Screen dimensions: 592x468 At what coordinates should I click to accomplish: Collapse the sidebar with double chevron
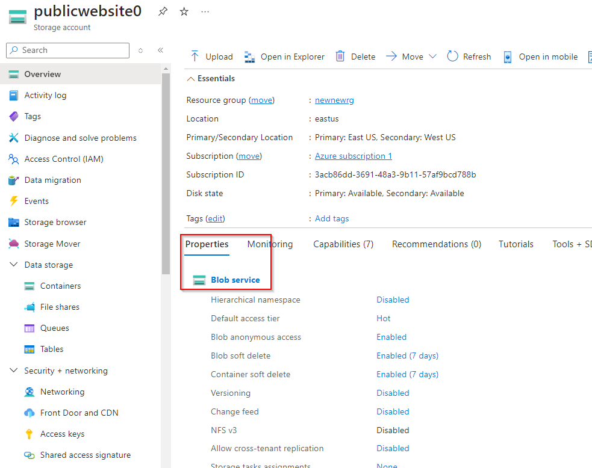[160, 50]
